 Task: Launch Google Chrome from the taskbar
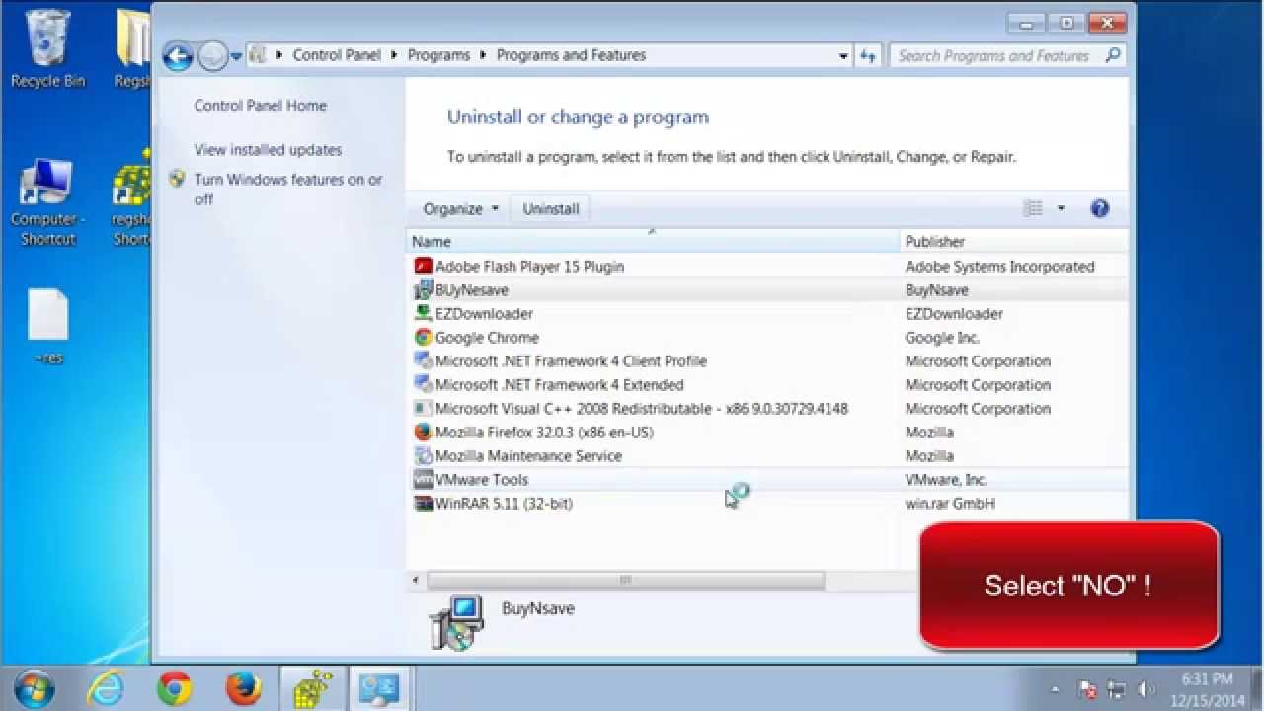[175, 688]
